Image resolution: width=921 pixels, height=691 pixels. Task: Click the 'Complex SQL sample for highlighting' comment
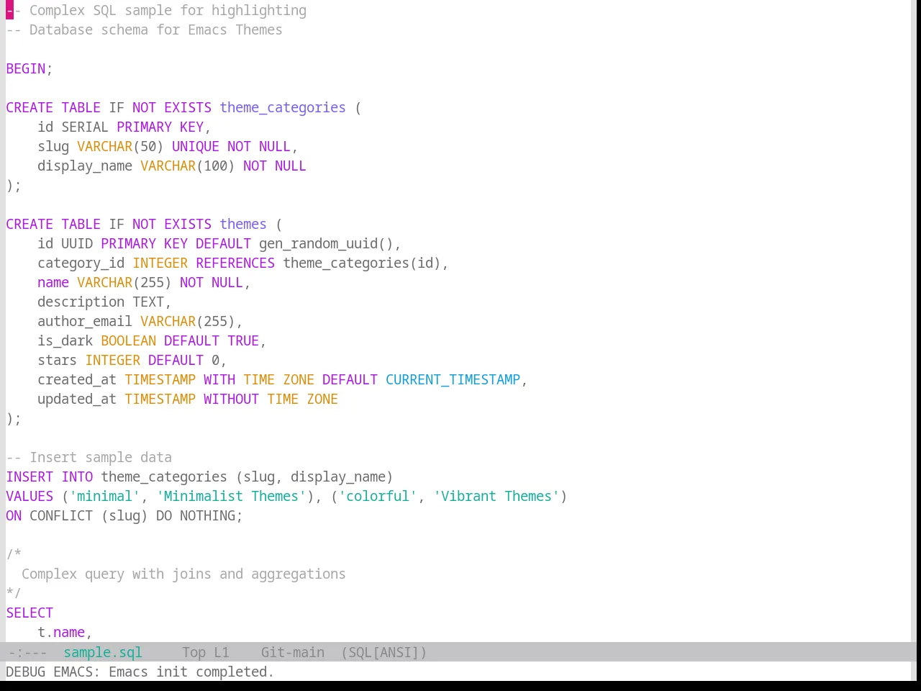click(156, 10)
